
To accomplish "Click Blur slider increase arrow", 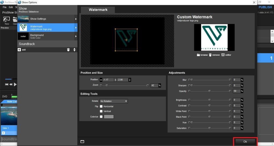I will pos(230,80).
